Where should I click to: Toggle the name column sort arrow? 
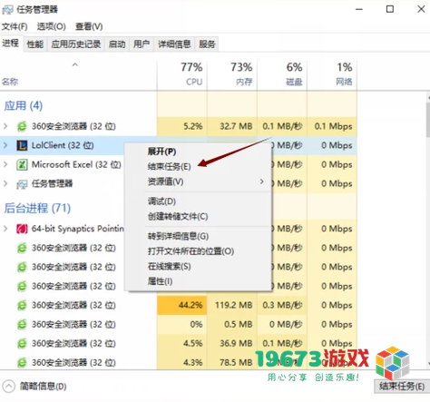[x=75, y=64]
